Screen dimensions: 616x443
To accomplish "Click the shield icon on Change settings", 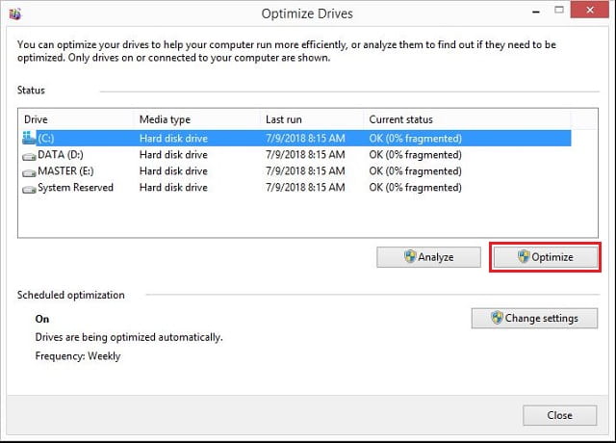I will pos(497,318).
